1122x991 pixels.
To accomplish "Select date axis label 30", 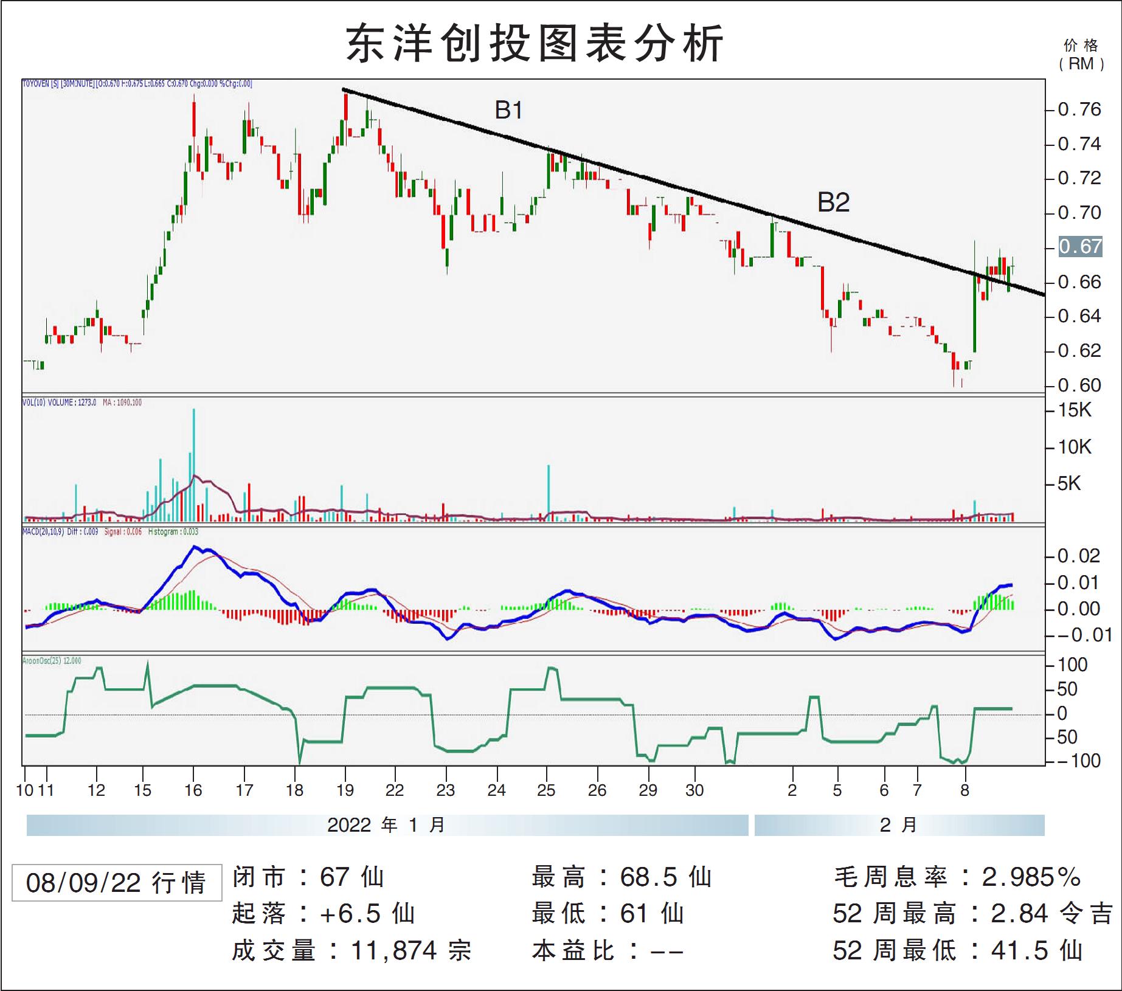I will 694,790.
